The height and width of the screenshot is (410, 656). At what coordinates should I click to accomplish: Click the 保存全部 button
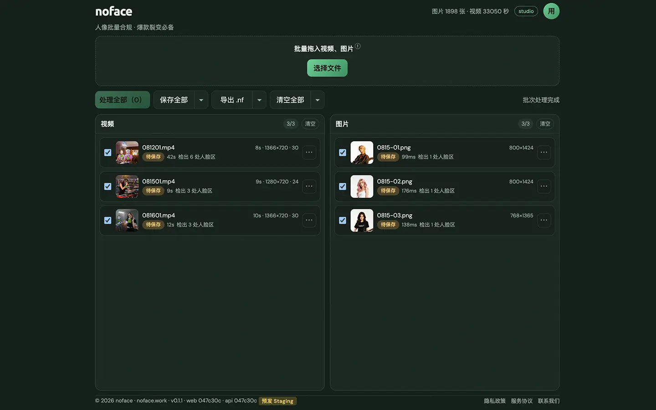(174, 100)
